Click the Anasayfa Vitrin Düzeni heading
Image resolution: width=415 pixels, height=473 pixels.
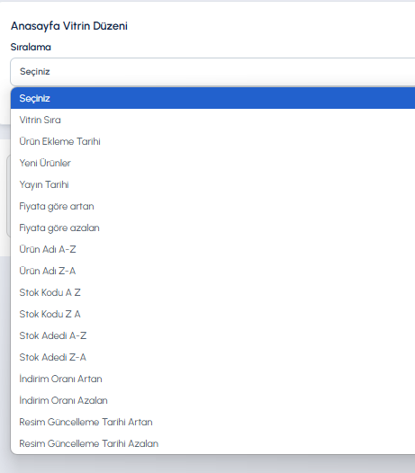click(69, 26)
